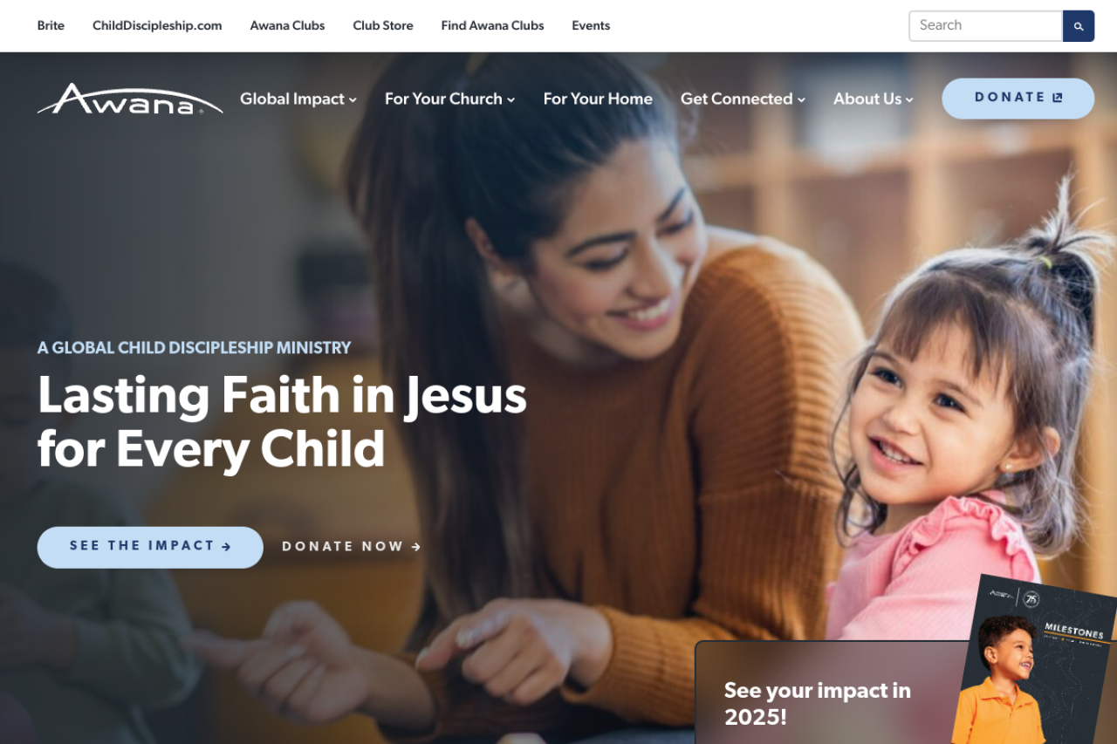This screenshot has height=744, width=1117.
Task: Open the For Your Home menu item
Action: [598, 99]
